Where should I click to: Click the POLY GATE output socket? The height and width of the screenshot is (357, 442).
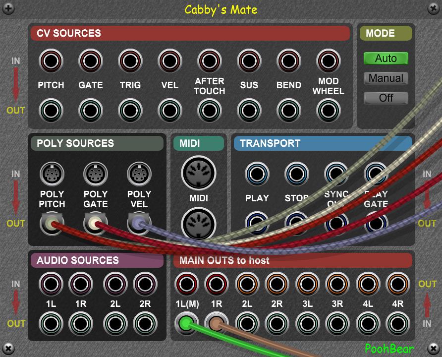coord(95,224)
